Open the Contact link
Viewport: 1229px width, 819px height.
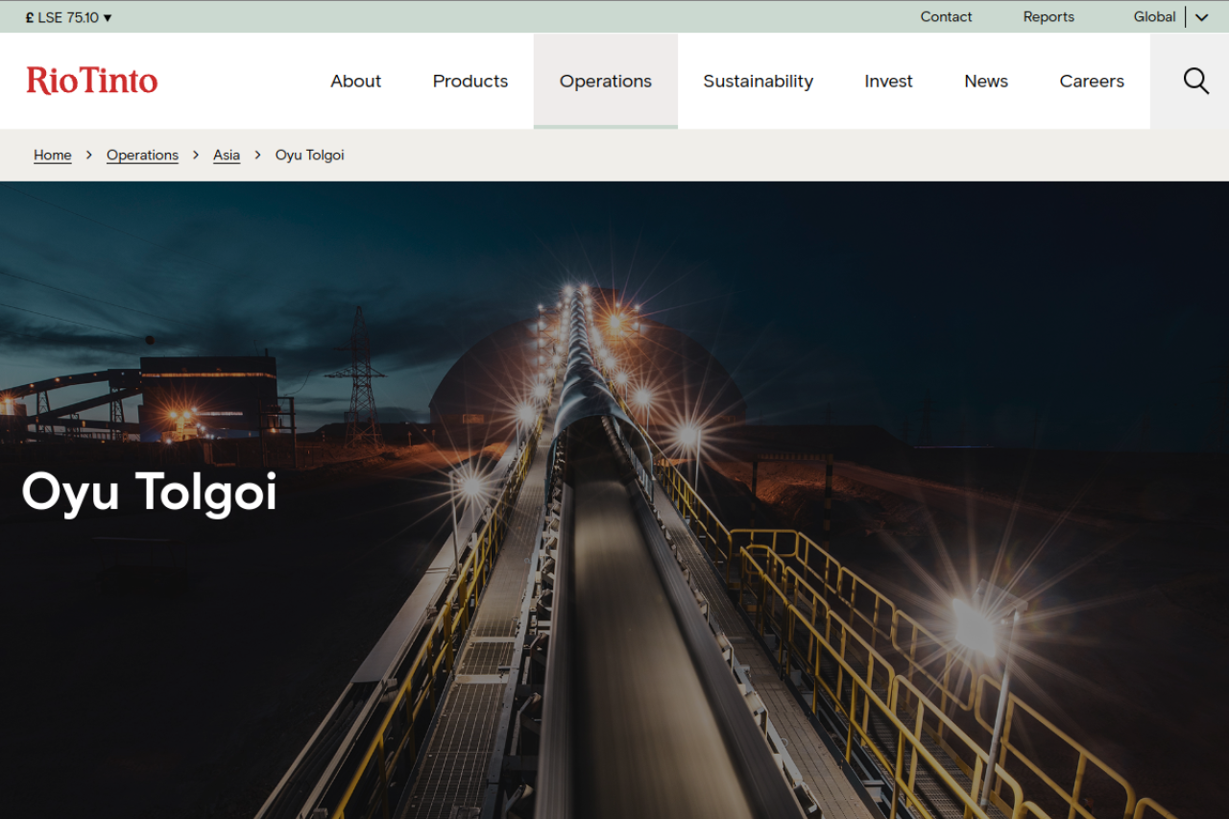946,17
